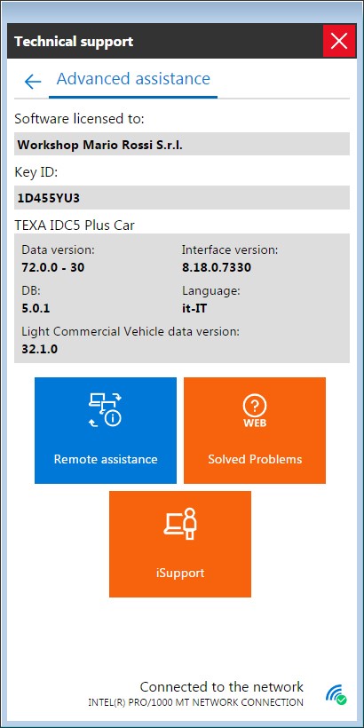Click the Language value it-IT
This screenshot has height=728, width=364.
[x=196, y=308]
